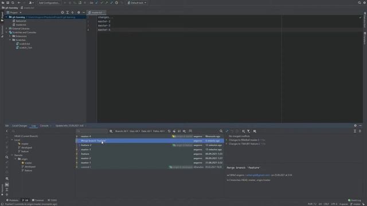The height and width of the screenshot is (206, 367).
Task: Click the Git push arrow icon
Action: 107,3
